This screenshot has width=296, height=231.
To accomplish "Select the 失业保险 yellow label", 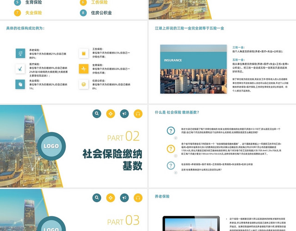I will (x=34, y=13).
